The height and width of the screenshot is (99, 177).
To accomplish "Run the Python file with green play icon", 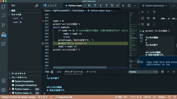I will point(123,5).
